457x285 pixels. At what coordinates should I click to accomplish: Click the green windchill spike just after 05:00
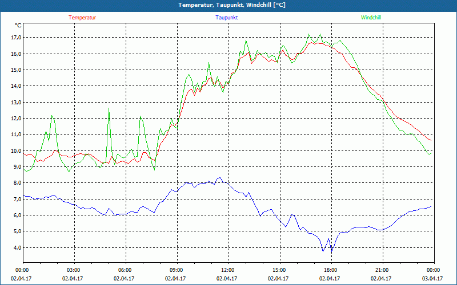109,108
